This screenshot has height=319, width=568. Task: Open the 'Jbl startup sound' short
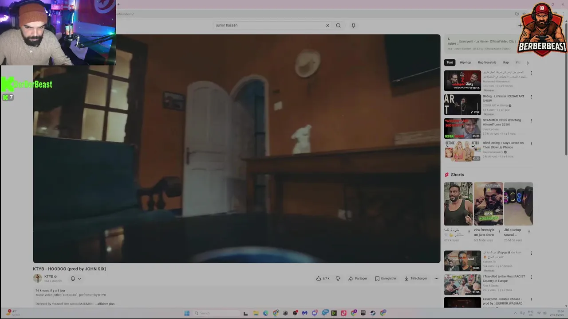(518, 204)
